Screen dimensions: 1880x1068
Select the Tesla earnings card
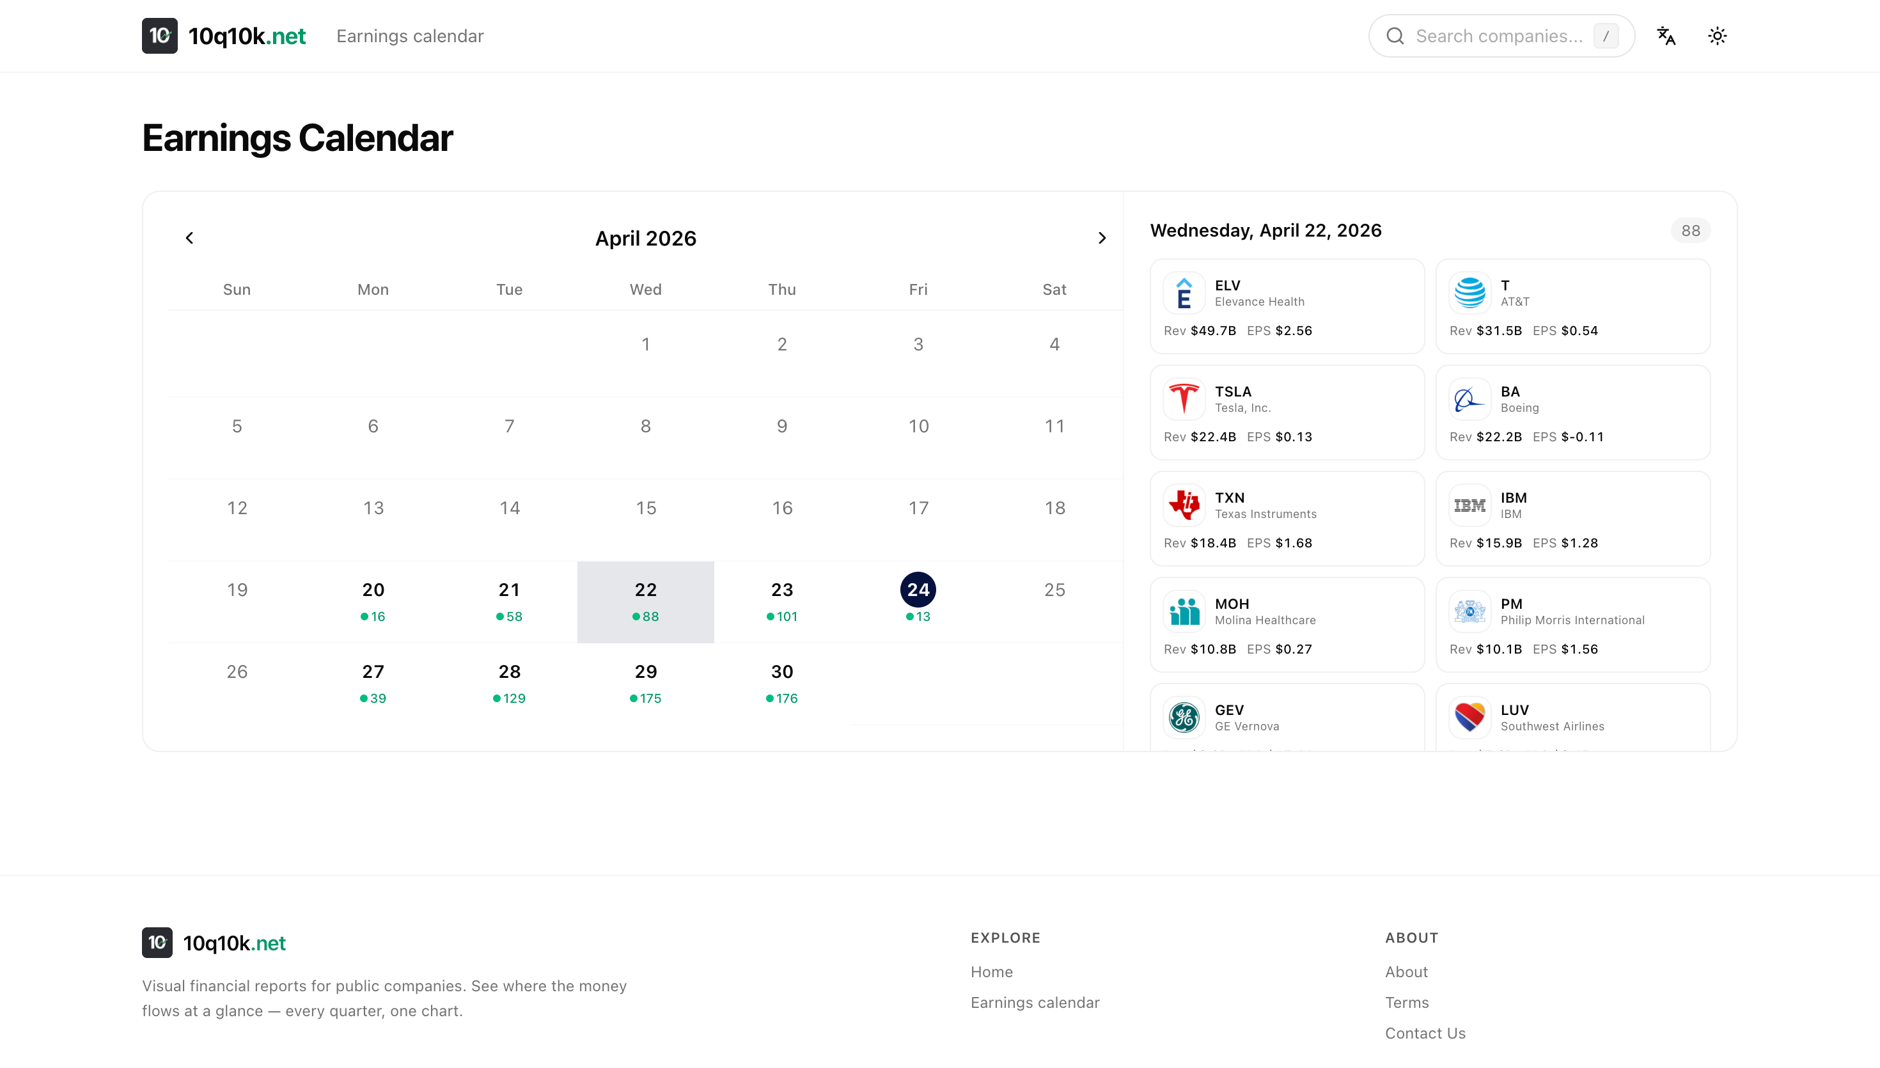pos(1286,411)
